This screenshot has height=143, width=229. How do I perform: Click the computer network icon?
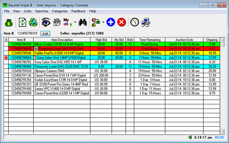146,22
